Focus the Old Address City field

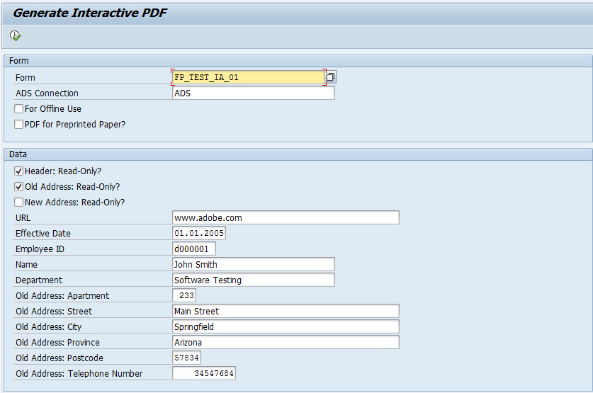[x=286, y=326]
